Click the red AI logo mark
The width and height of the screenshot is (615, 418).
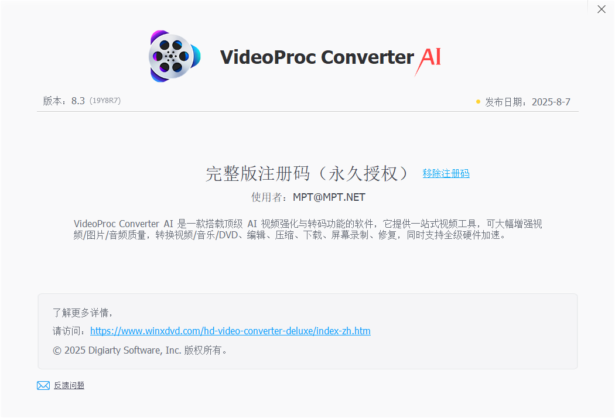428,61
